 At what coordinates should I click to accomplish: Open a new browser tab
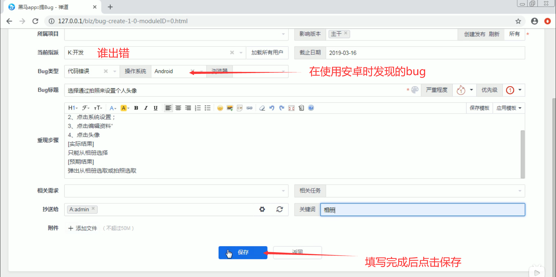click(110, 7)
